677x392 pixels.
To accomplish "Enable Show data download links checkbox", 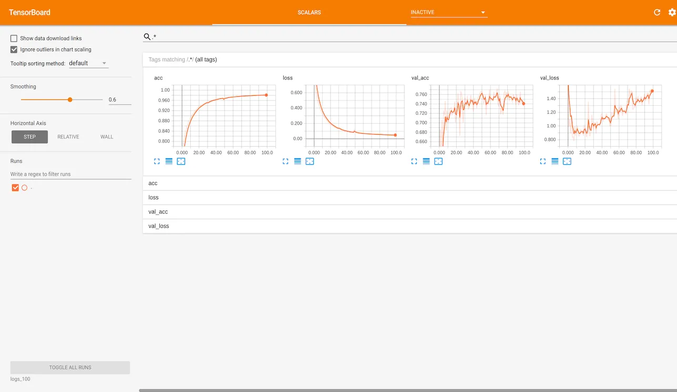I will 14,38.
